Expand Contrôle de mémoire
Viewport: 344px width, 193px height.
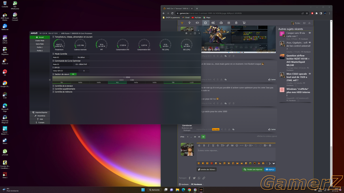click(x=53, y=92)
